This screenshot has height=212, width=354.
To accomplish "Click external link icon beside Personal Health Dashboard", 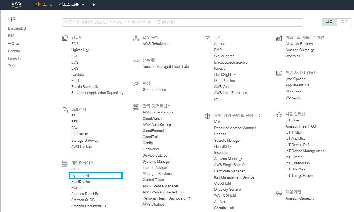I will [189, 198].
